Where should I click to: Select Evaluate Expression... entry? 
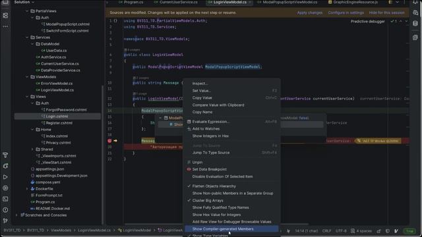pyautogui.click(x=231, y=122)
